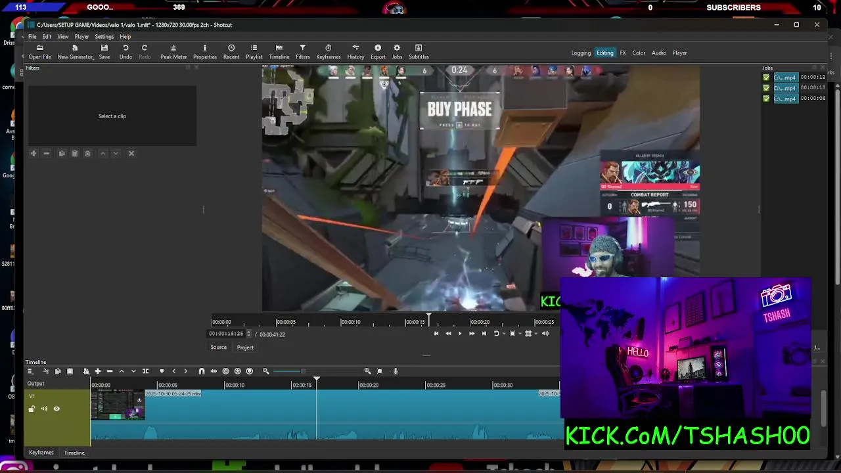Image resolution: width=841 pixels, height=473 pixels.
Task: Toggle ripple markers
Action: pyautogui.click(x=250, y=371)
